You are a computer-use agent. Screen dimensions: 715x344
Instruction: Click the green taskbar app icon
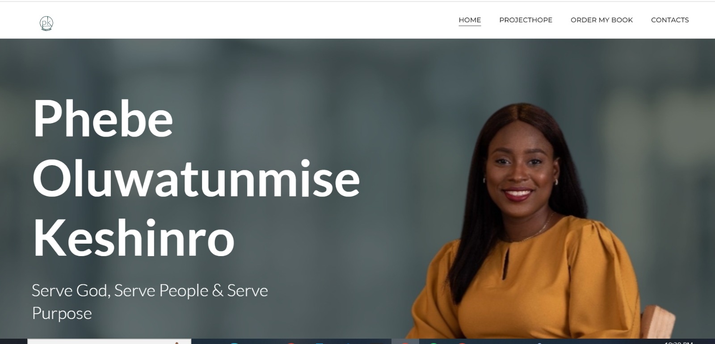[433, 343]
